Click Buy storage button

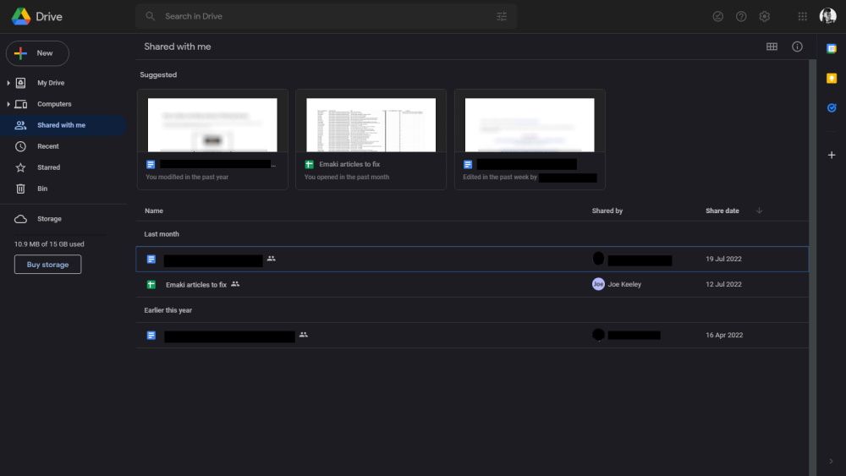[x=47, y=265]
